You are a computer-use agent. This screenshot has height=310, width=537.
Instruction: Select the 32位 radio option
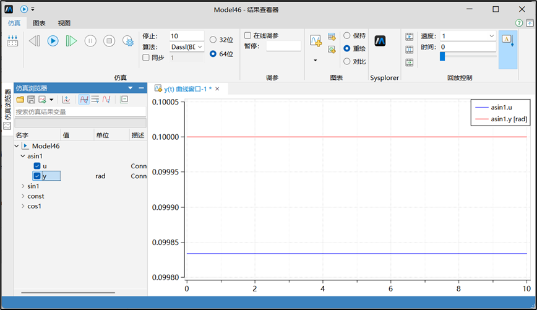(x=221, y=40)
